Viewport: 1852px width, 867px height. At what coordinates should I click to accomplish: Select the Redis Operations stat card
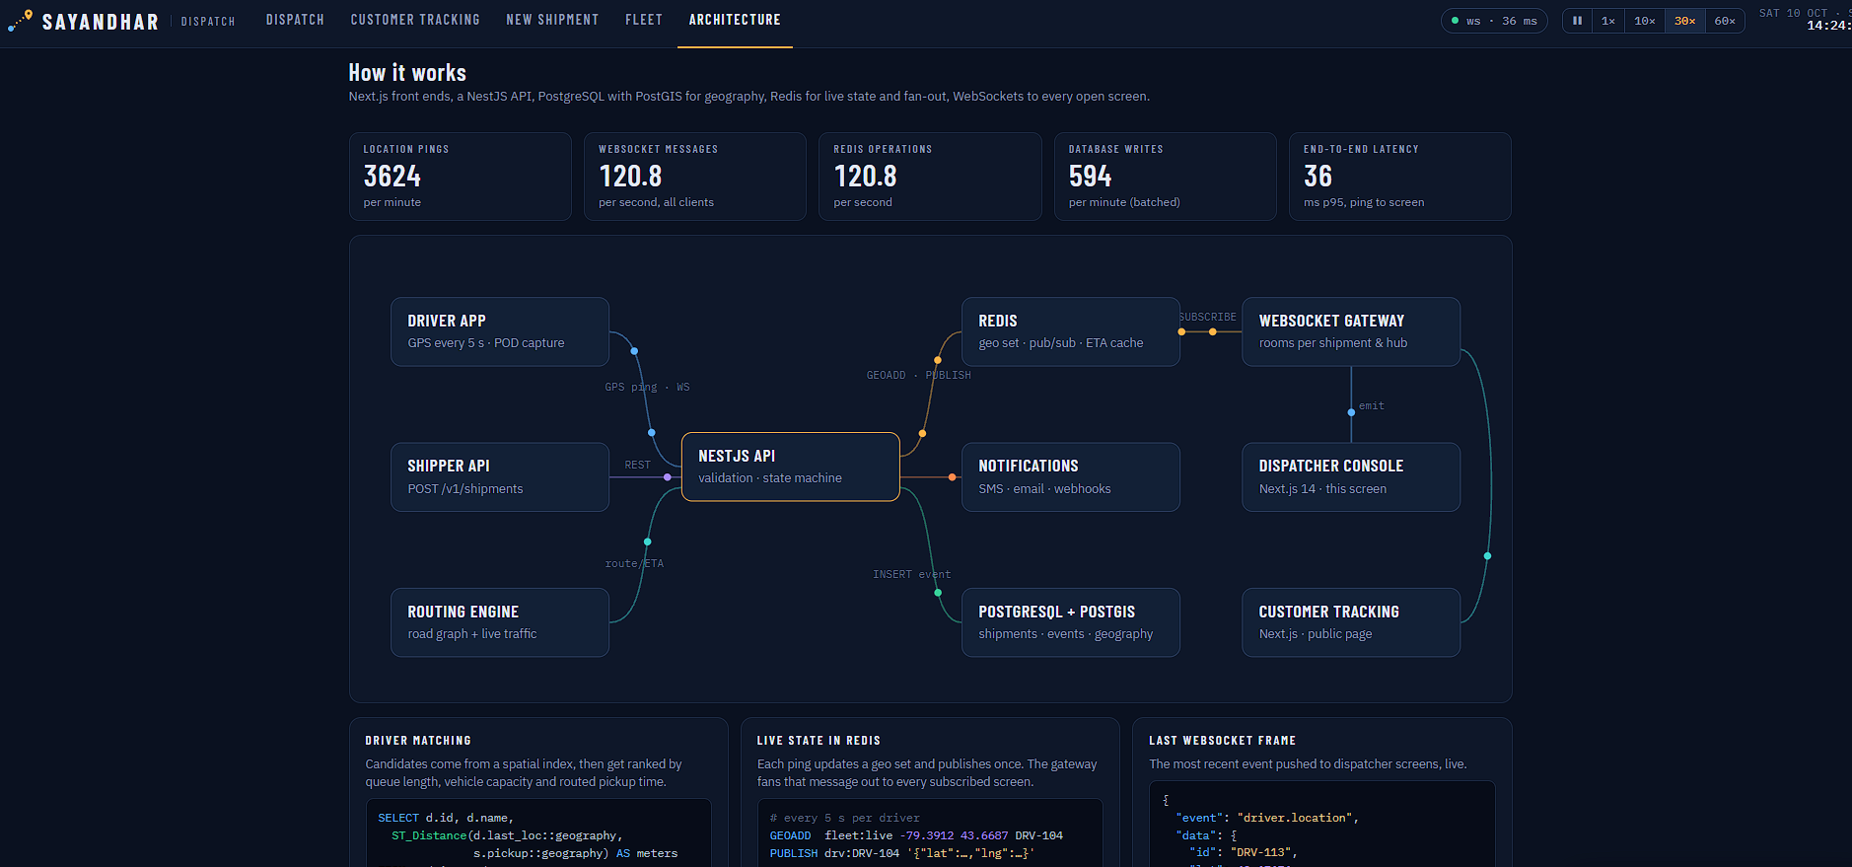[x=930, y=177]
